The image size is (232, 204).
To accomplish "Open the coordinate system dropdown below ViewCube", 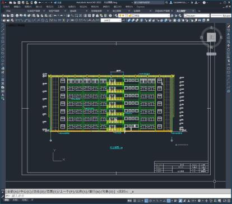I will pyautogui.click(x=211, y=54).
